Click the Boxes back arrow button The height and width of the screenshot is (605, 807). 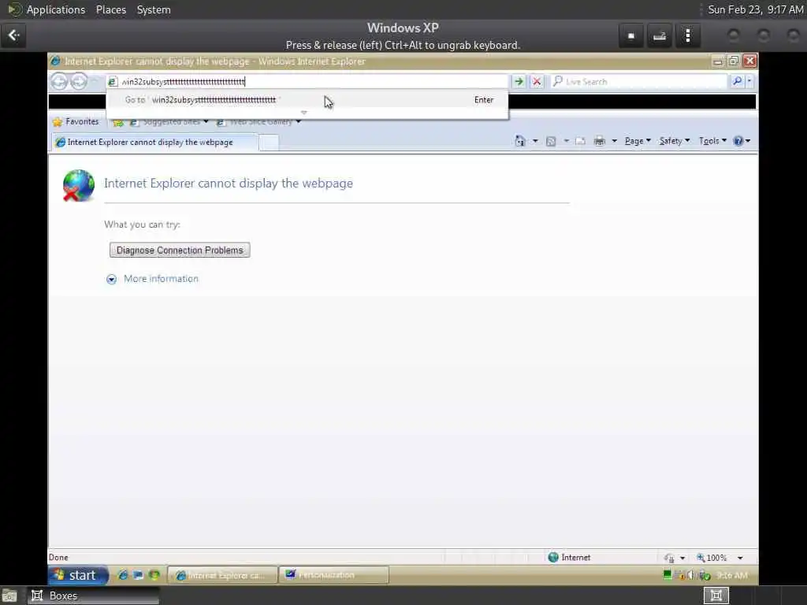tap(13, 35)
